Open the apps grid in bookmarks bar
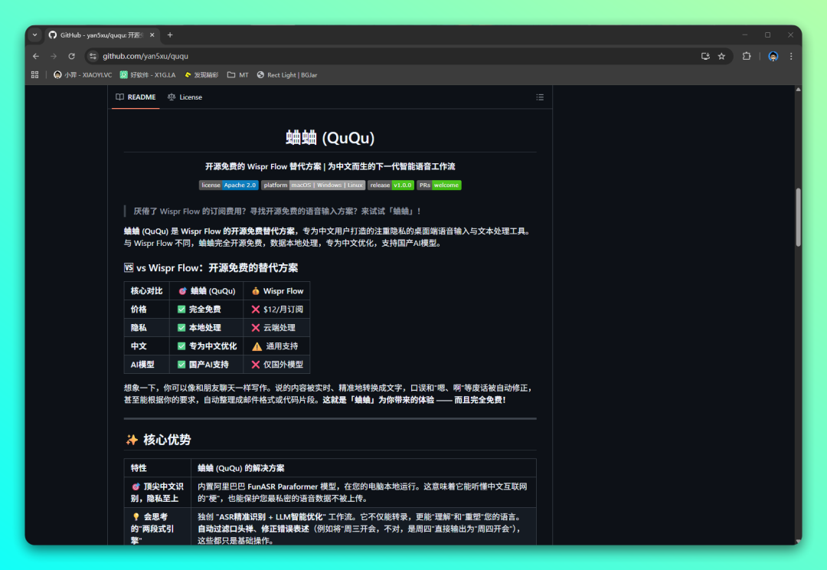This screenshot has width=827, height=570. point(34,75)
